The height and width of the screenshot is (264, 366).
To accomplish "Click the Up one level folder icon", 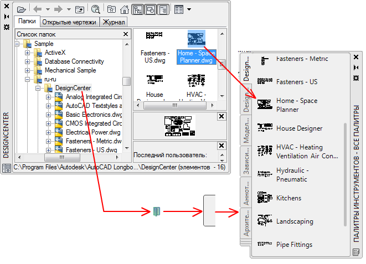I will point(80,9).
